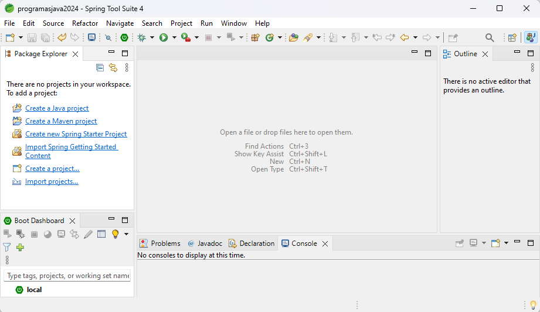Open the New wizard dropdown arrow

click(21, 37)
